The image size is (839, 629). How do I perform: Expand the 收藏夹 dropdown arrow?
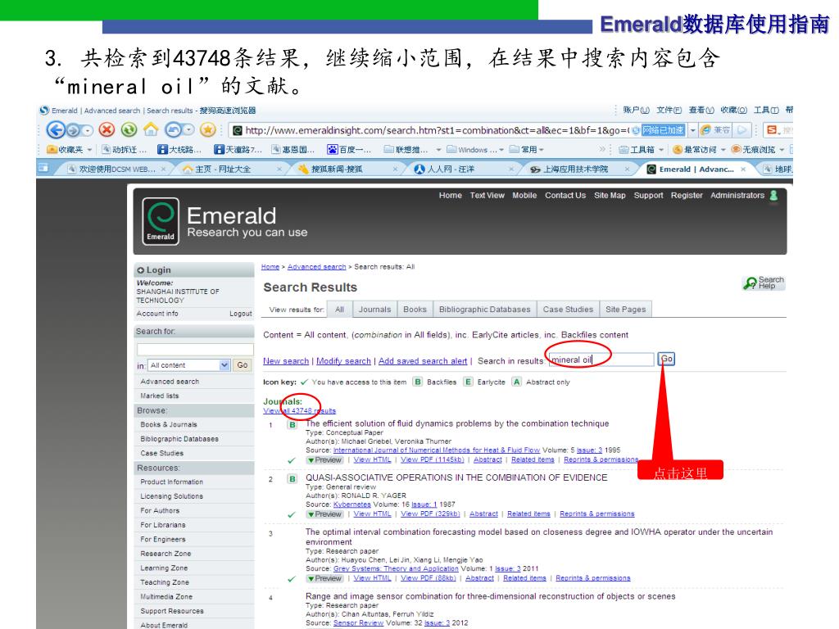tap(89, 150)
